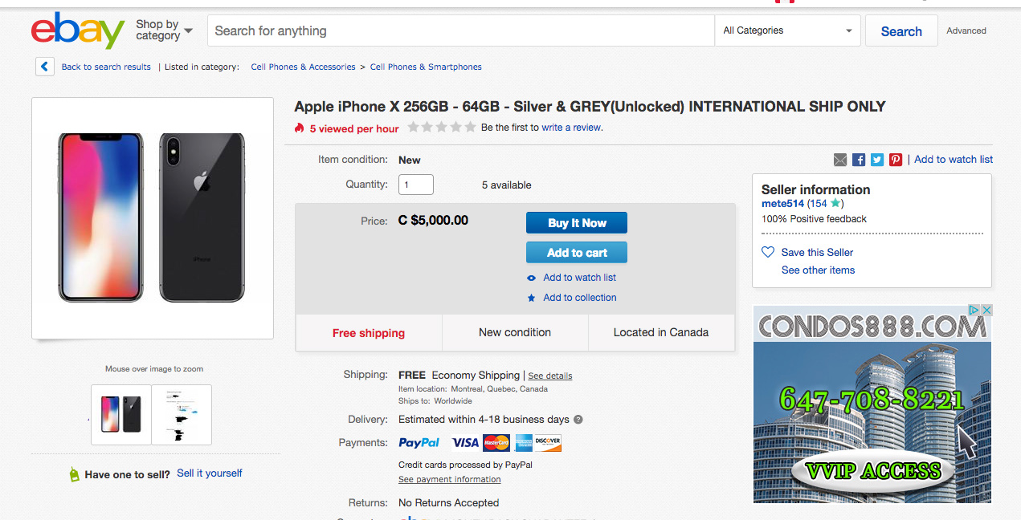
Task: Open Cell Phones & Accessories category
Action: pos(303,67)
